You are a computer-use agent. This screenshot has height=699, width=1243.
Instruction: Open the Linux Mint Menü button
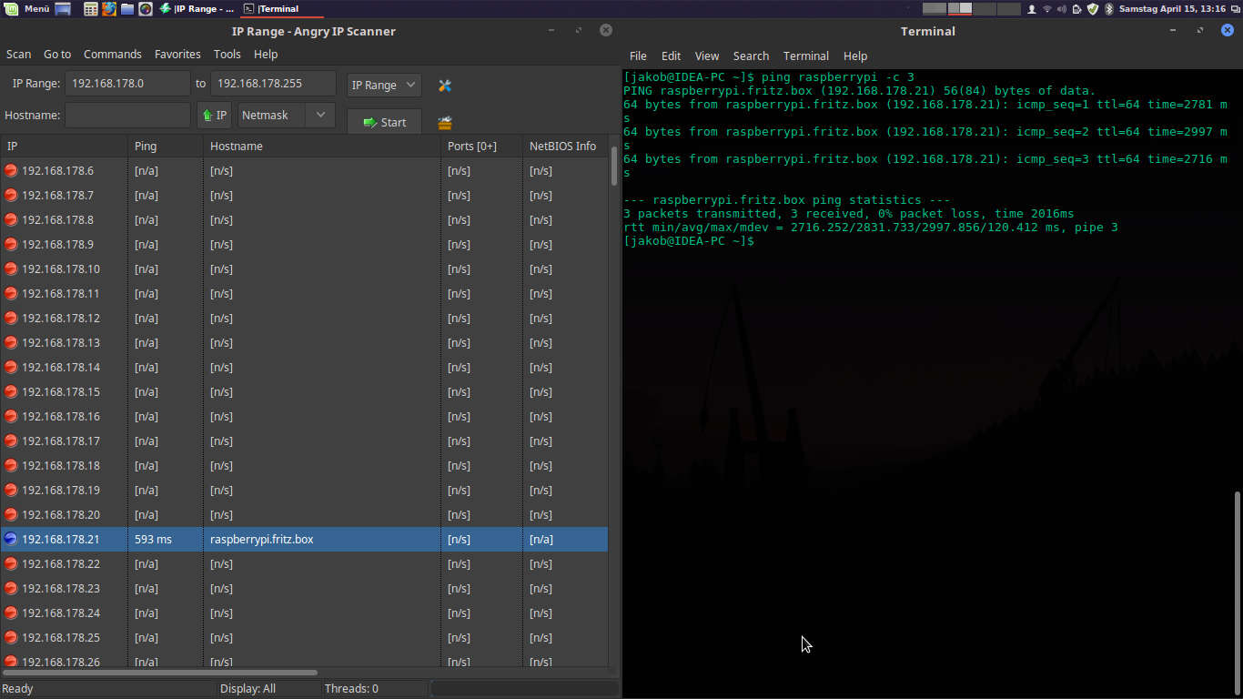pyautogui.click(x=27, y=8)
